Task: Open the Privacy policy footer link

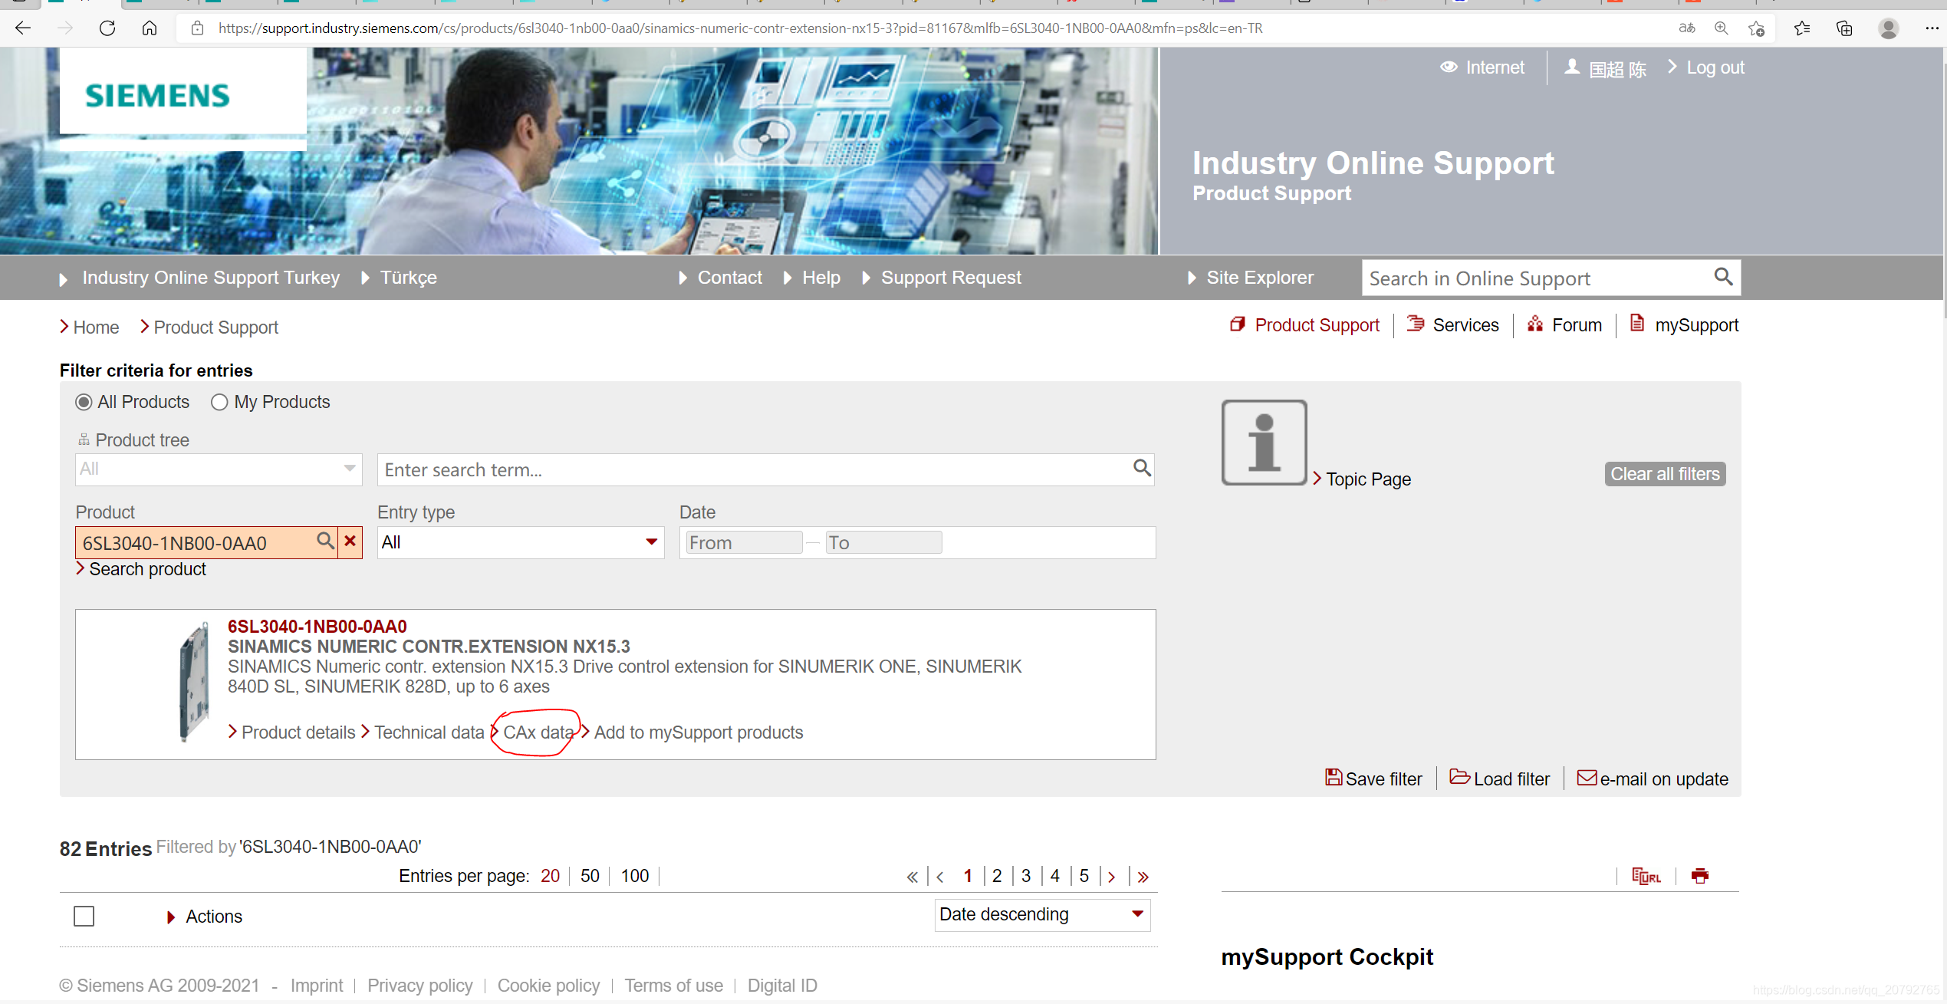Action: coord(420,986)
